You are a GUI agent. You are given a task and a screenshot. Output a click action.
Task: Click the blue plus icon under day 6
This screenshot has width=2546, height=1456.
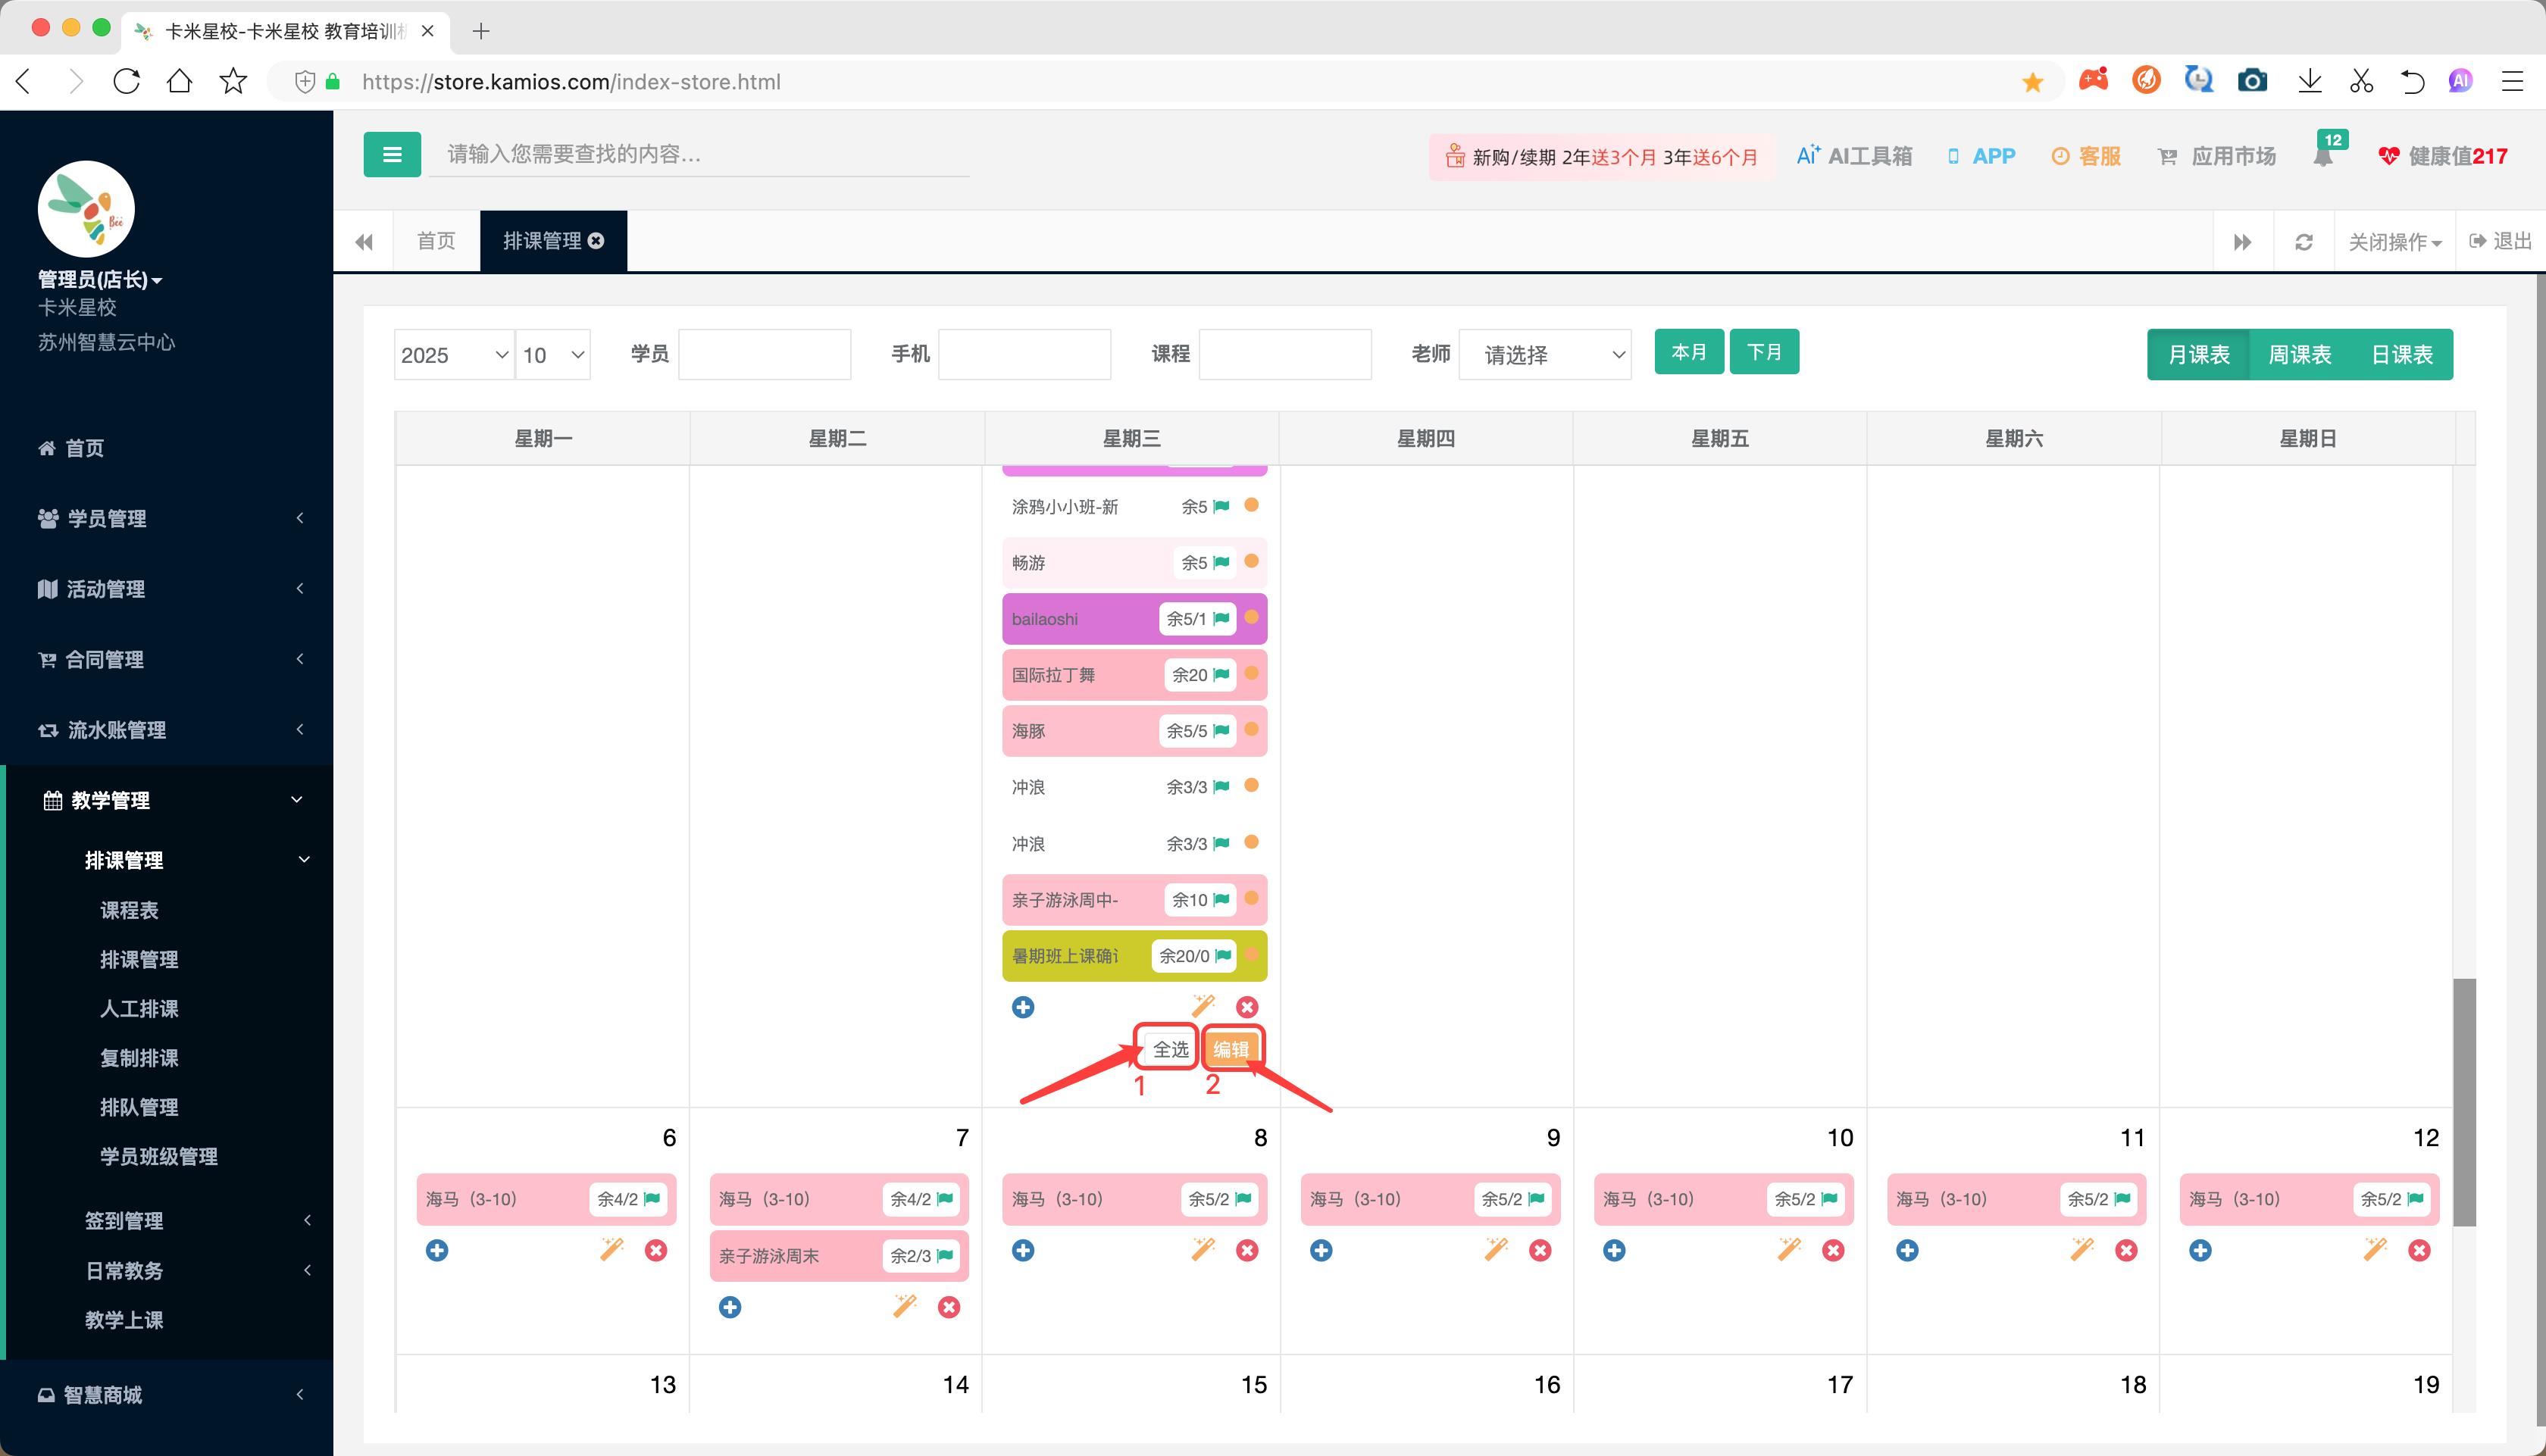[x=437, y=1250]
